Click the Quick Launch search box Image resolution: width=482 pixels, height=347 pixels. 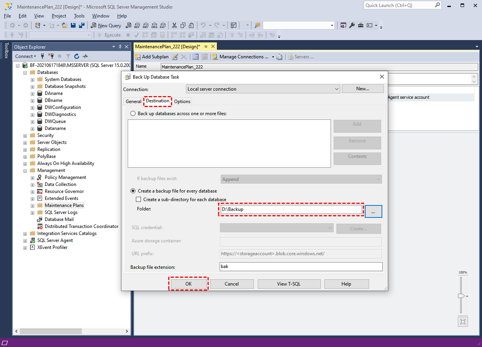point(403,5)
